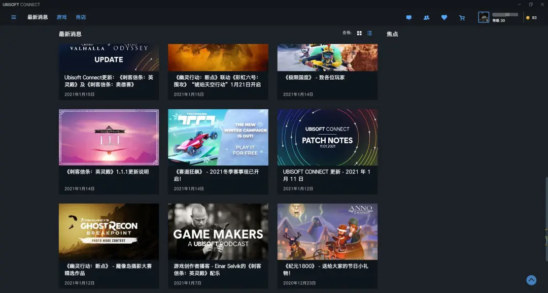Switch to the 游戏 tab
Viewport: 548px width, 293px height.
click(61, 17)
